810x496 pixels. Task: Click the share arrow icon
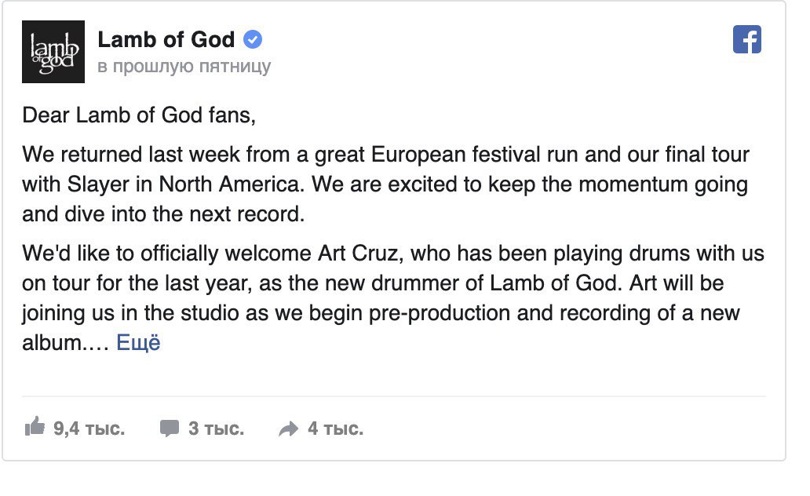[288, 429]
